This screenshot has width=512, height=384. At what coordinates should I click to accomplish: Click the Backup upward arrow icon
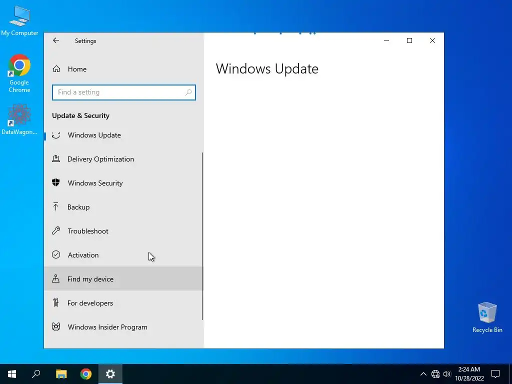pyautogui.click(x=56, y=206)
